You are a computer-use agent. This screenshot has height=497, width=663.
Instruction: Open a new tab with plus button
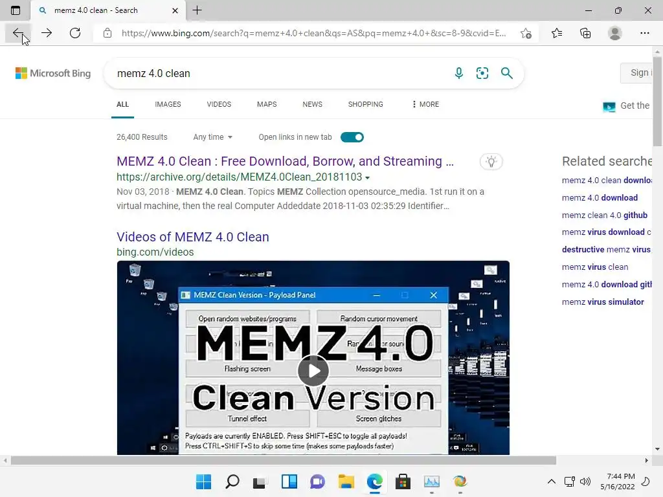[197, 10]
